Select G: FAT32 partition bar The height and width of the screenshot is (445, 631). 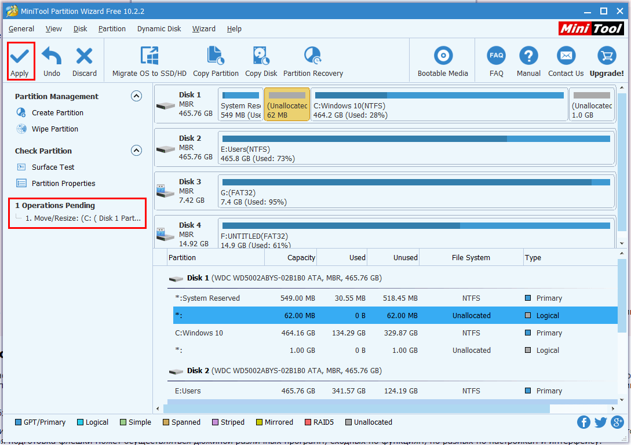tap(416, 192)
